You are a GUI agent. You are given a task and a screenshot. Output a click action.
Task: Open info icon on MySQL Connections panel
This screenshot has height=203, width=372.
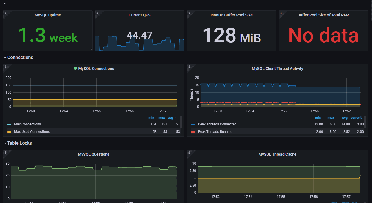coord(5,67)
